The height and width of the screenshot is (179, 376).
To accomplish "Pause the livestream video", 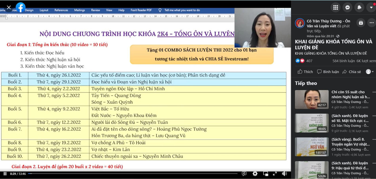I will [5, 174].
